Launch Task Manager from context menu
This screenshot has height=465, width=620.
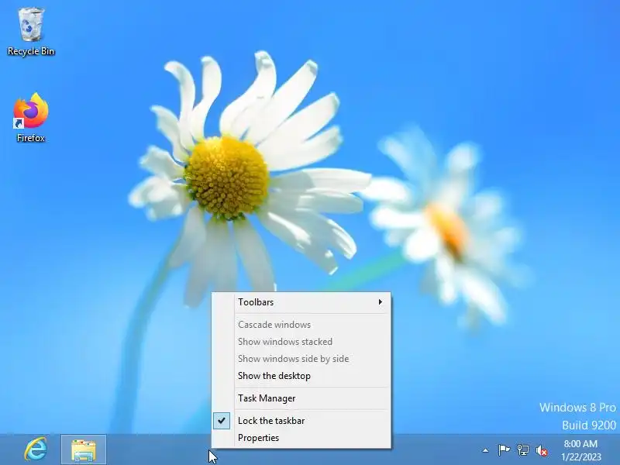(301, 398)
